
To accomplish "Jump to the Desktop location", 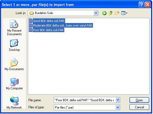I will [14, 45].
